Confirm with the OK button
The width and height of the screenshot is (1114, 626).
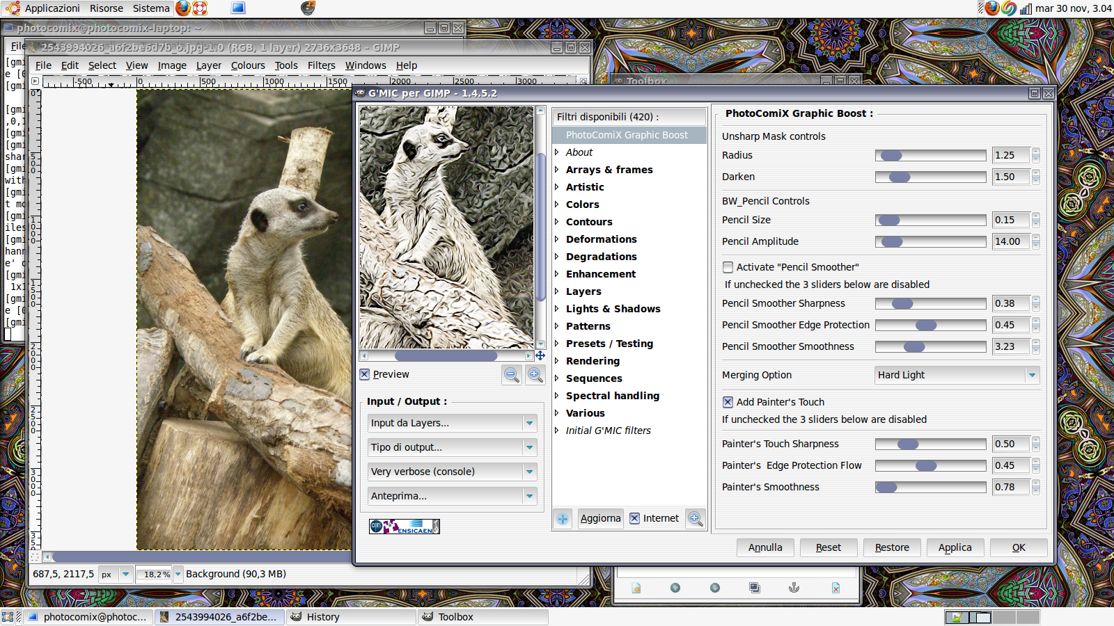click(x=1019, y=547)
